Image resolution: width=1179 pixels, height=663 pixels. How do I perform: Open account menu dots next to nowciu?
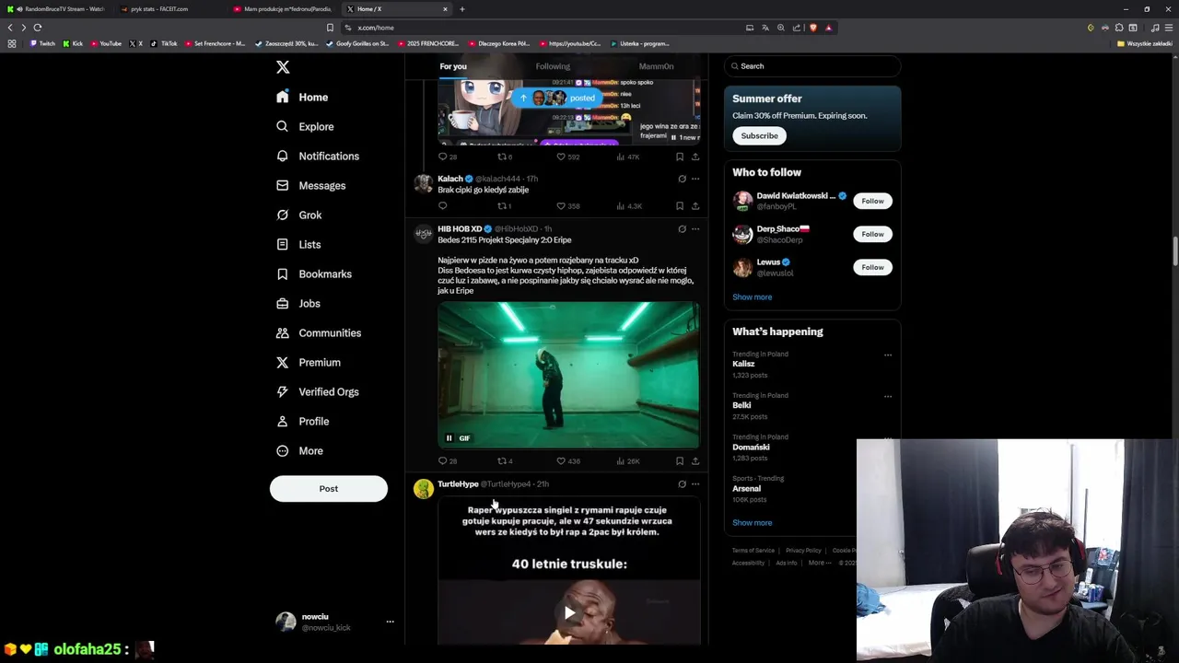(390, 622)
